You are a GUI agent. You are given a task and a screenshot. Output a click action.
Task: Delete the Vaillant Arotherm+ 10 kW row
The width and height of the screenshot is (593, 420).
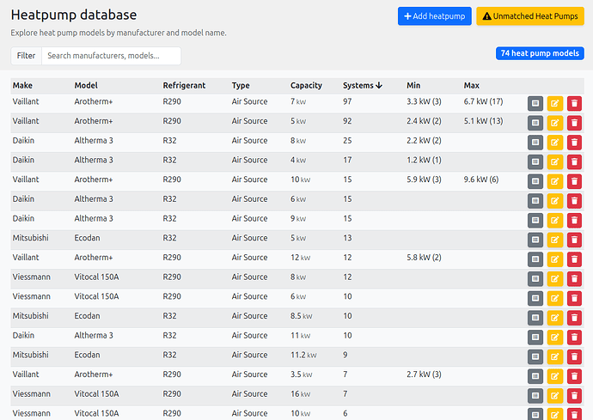pyautogui.click(x=574, y=180)
